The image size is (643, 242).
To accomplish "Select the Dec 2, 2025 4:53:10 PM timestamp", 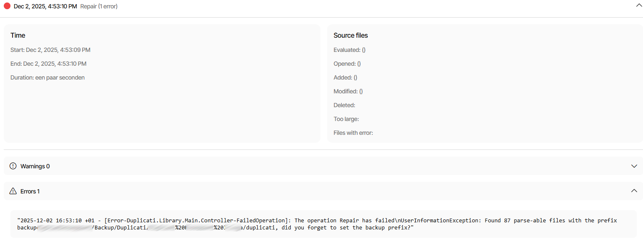I will click(45, 6).
